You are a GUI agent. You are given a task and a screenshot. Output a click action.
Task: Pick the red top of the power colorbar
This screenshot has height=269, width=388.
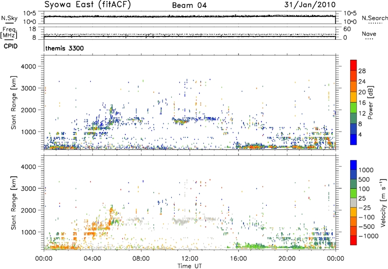click(x=354, y=65)
